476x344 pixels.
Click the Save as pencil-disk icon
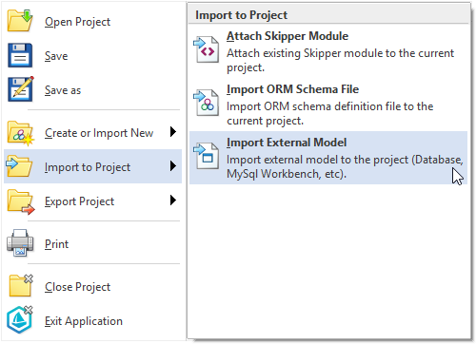point(20,89)
